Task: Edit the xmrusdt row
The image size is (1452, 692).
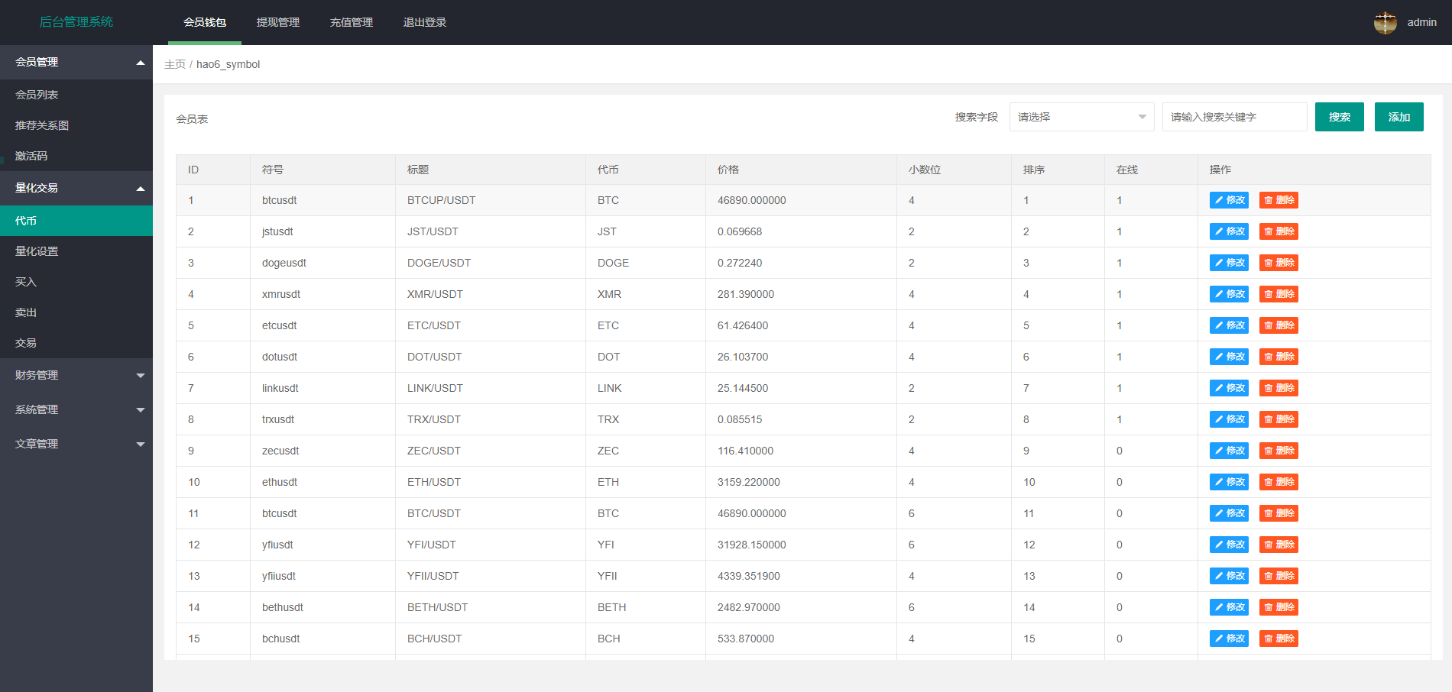Action: 1229,294
